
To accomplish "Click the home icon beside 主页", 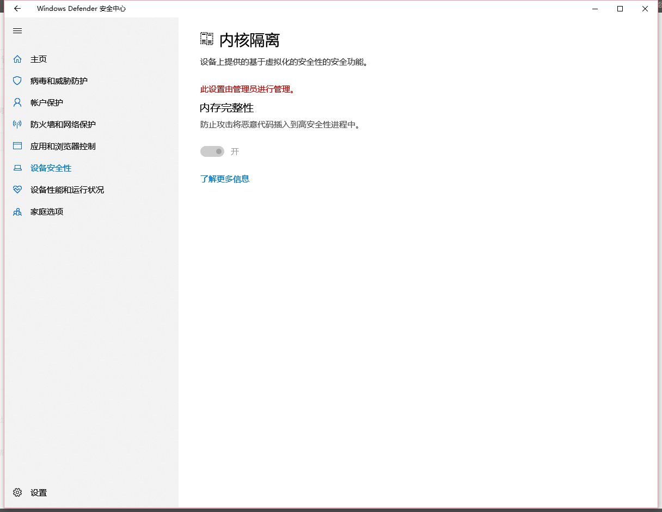I will (x=17, y=59).
